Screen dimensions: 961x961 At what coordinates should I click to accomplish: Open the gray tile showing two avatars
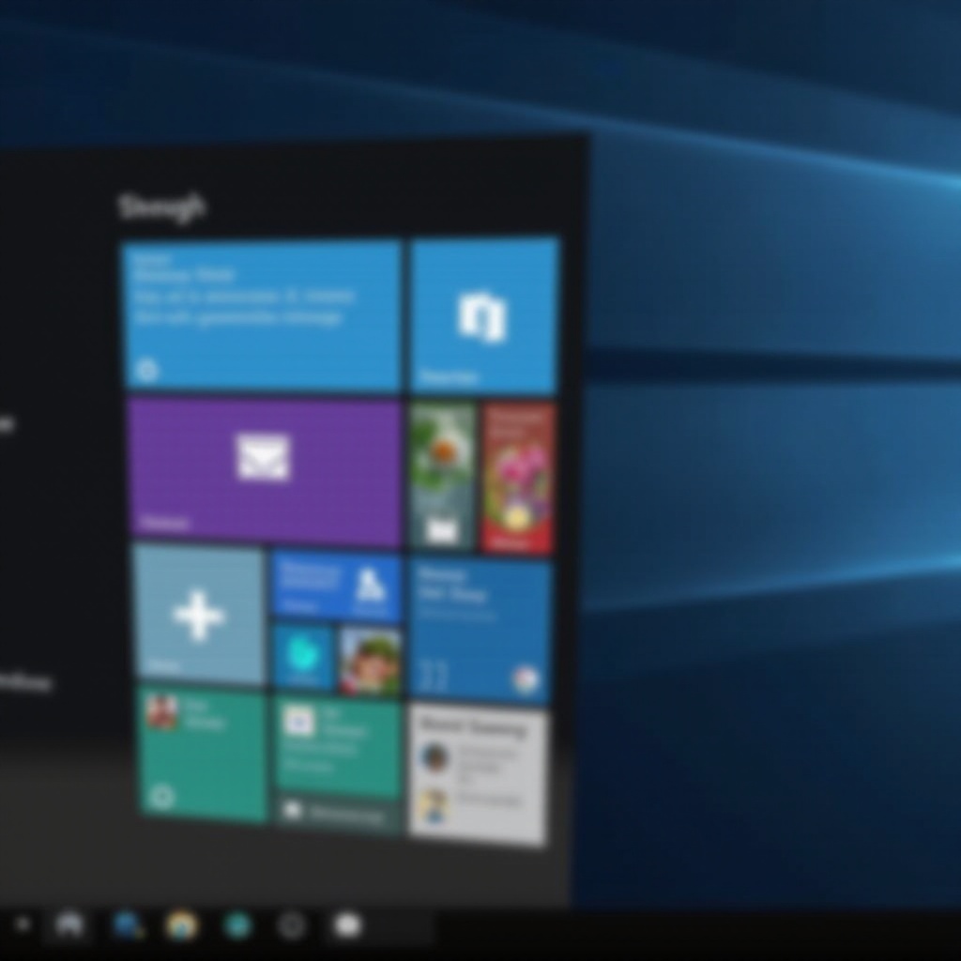tap(477, 776)
